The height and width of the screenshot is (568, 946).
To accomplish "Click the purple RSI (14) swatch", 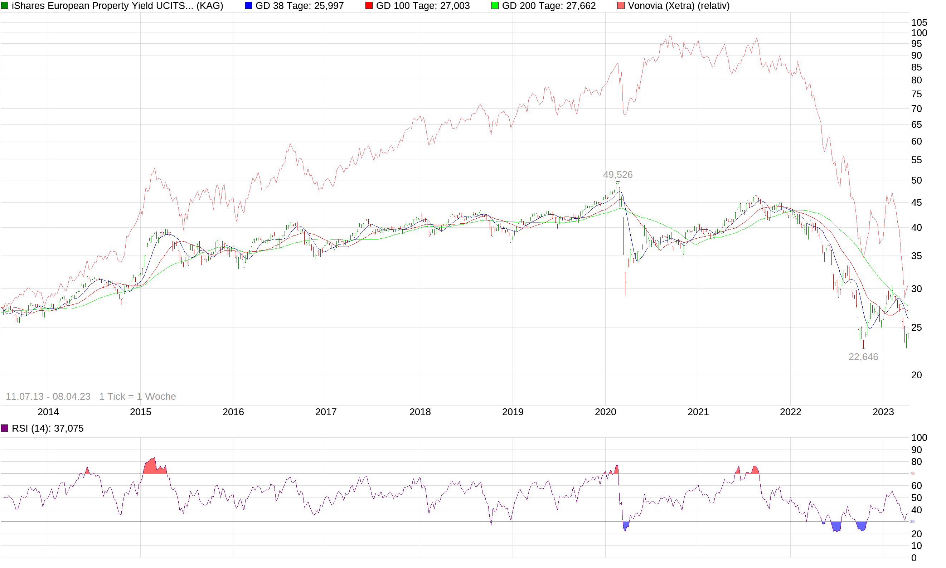I will 5,428.
